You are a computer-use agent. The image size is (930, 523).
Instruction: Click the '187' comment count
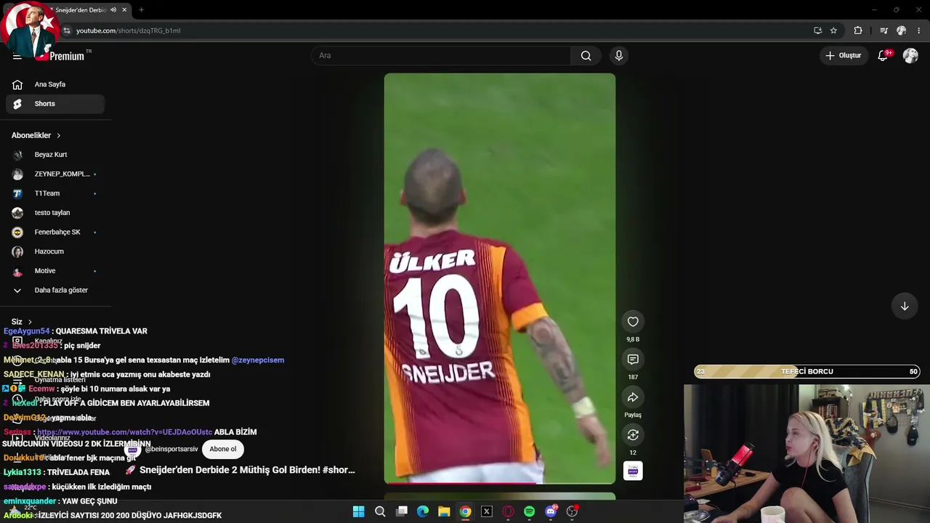(x=633, y=377)
